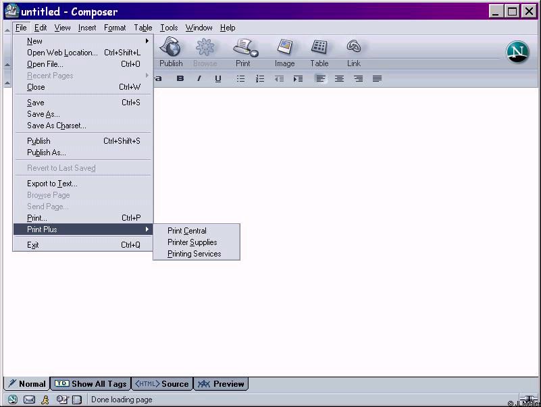Click the Composer title bar app icon
The width and height of the screenshot is (541, 407).
[12, 11]
